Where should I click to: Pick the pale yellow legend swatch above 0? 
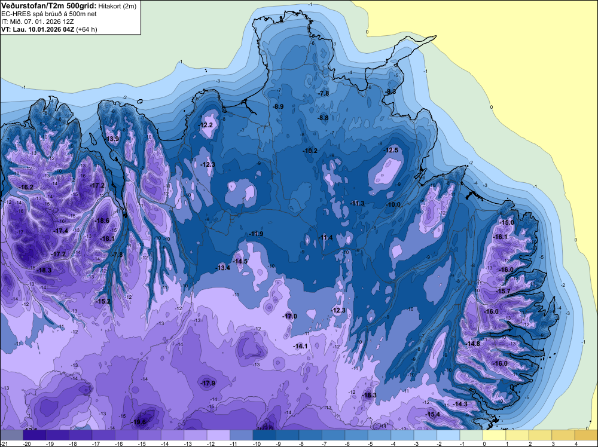pyautogui.click(x=495, y=436)
